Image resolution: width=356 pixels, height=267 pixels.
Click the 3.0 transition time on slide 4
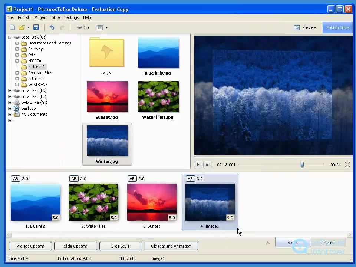200,179
